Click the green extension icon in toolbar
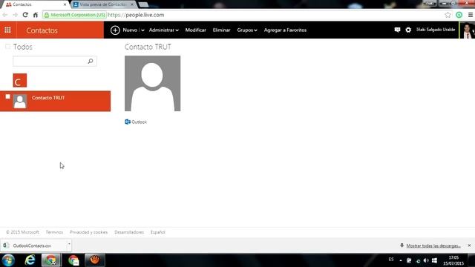 (459, 15)
